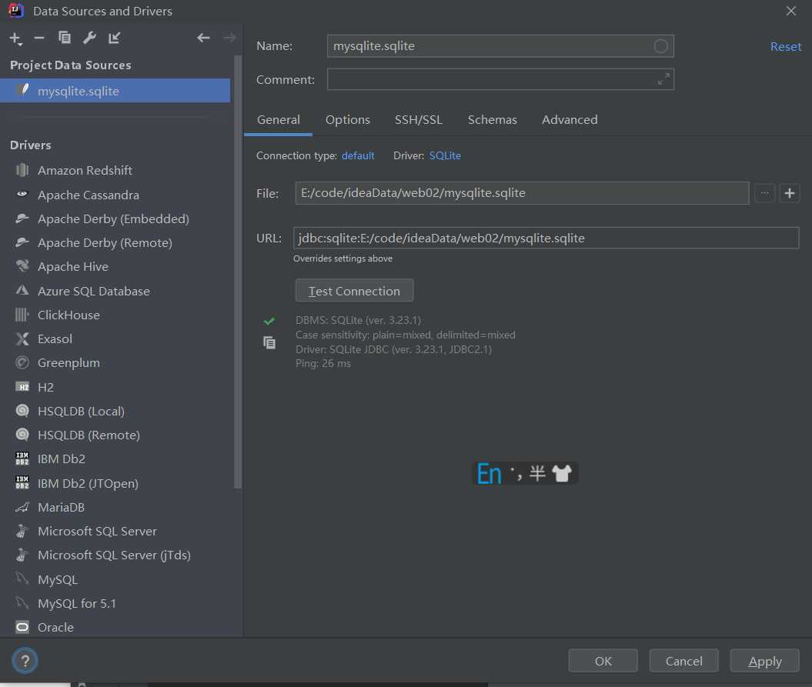Duplicate the data source using copy icon

pos(64,38)
